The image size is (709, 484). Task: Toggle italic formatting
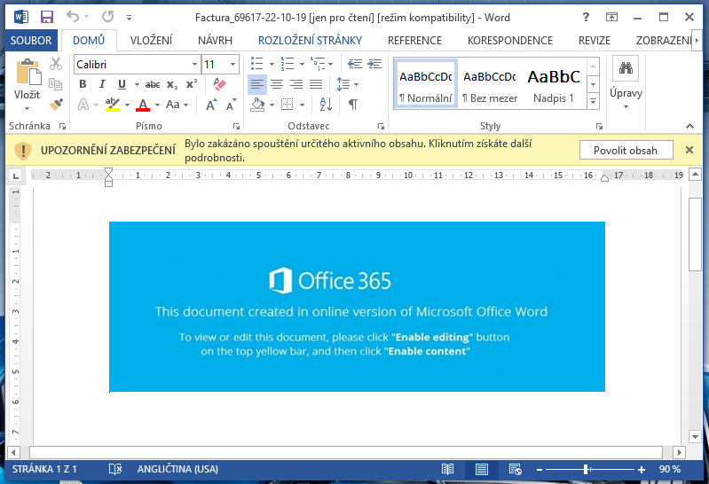(102, 84)
